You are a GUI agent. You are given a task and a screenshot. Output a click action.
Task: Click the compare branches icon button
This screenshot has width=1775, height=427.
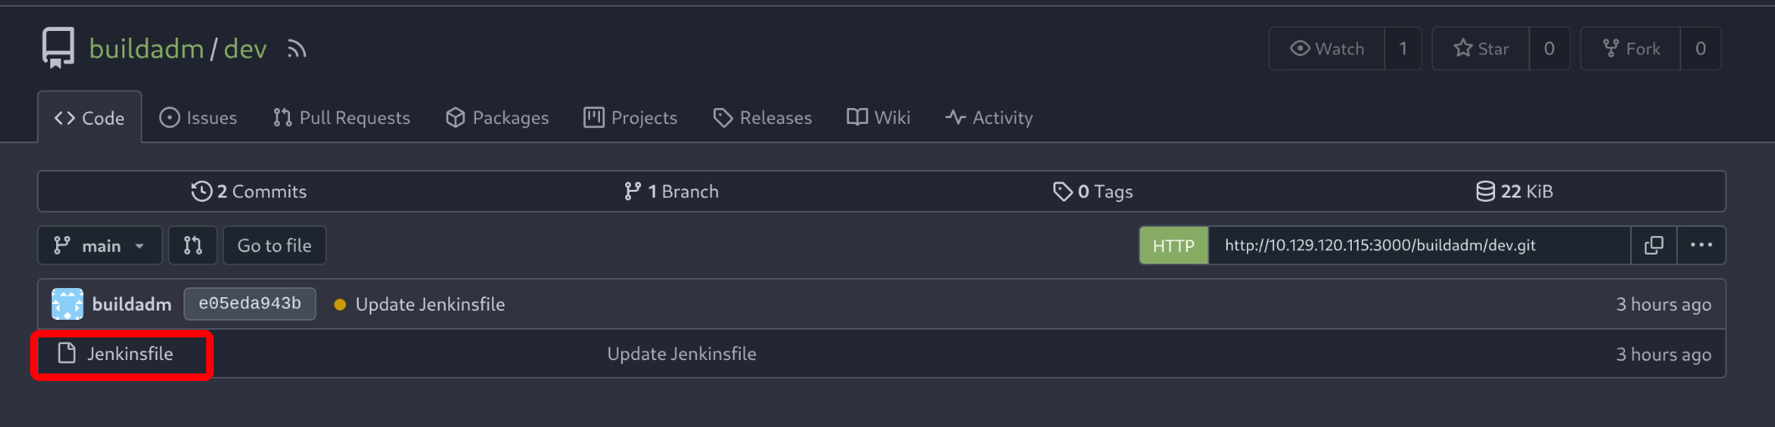pyautogui.click(x=193, y=245)
